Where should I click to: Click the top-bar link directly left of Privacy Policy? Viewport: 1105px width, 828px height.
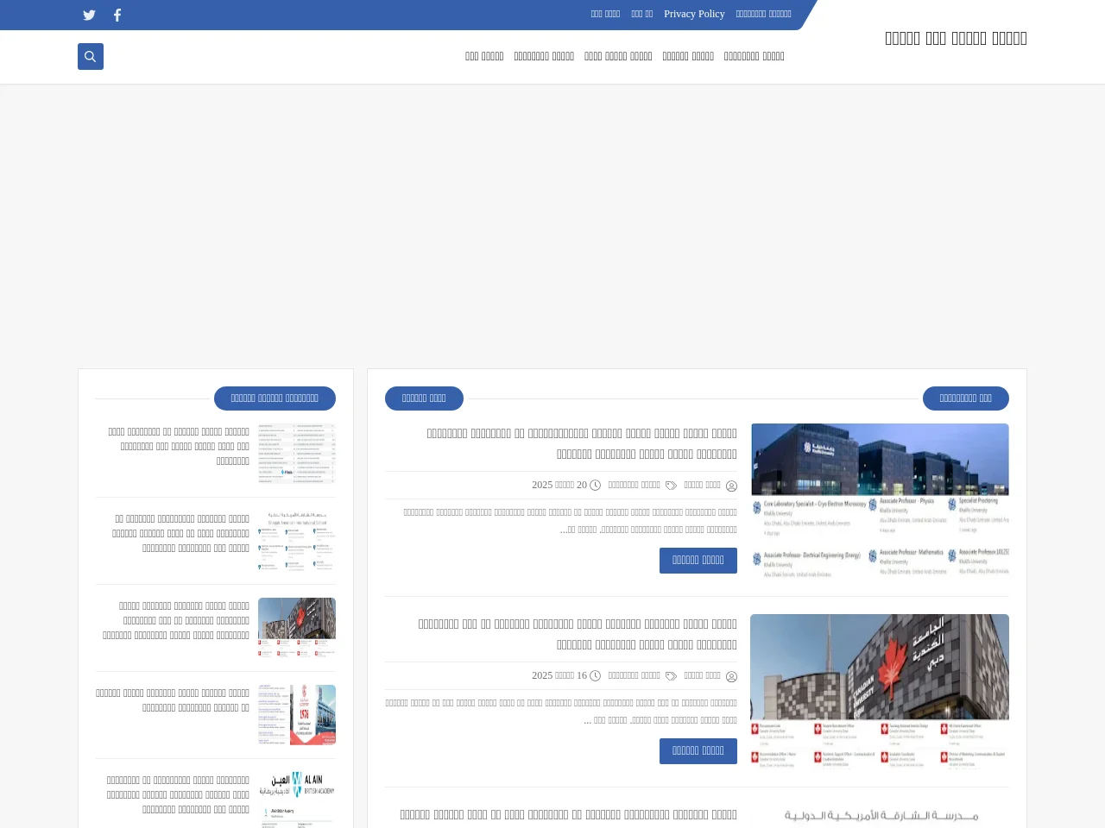click(x=641, y=14)
